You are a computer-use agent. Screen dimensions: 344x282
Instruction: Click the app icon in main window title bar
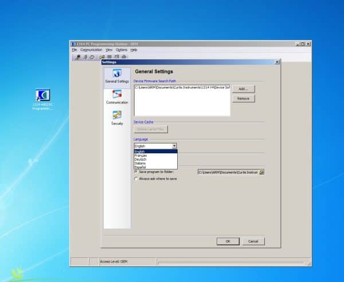pyautogui.click(x=74, y=44)
